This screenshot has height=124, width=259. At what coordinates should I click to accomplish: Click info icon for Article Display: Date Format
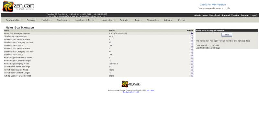click(192, 76)
